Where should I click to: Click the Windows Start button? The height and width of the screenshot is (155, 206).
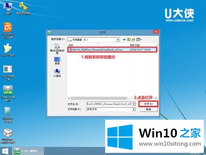click(x=6, y=151)
